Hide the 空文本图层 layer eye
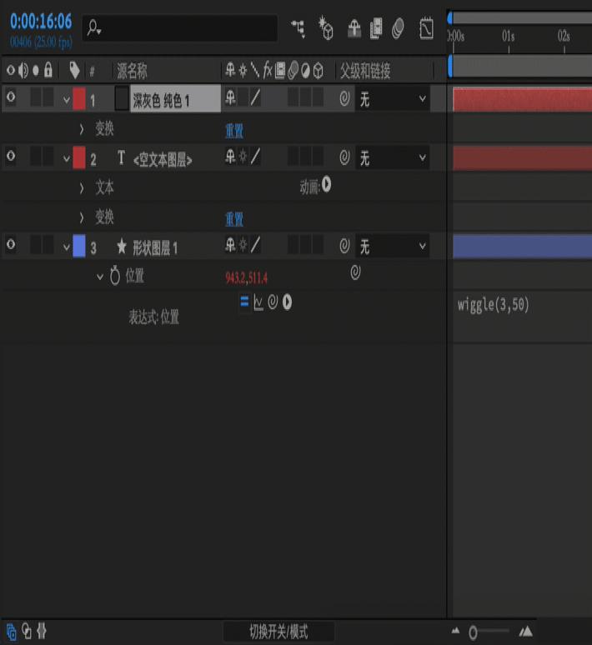This screenshot has height=645, width=592. 11,156
